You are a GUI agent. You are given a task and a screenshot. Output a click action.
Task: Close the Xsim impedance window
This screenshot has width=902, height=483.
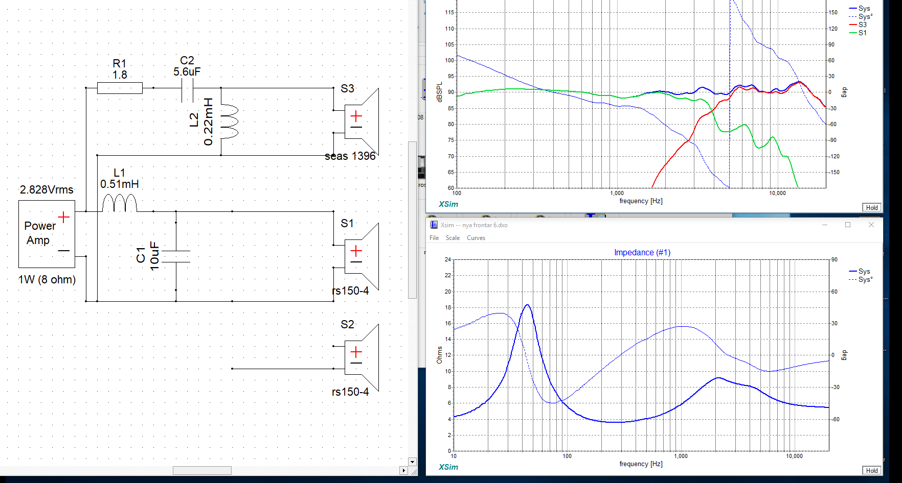tap(871, 225)
